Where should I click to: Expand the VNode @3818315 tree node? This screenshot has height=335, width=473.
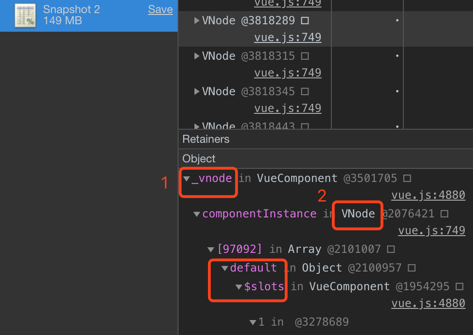(x=197, y=56)
